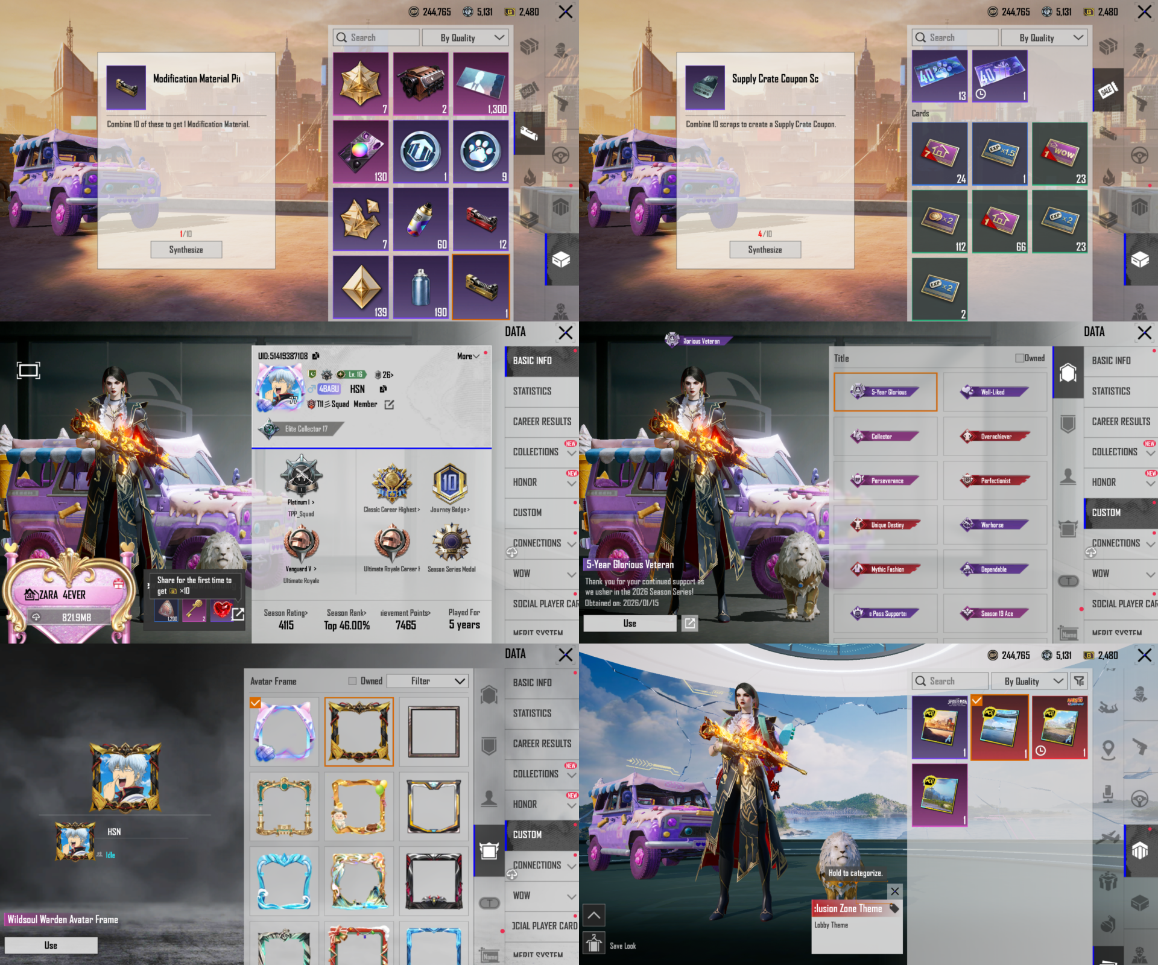Select the EXP x1.5 card
1158x965 pixels.
[x=999, y=153]
